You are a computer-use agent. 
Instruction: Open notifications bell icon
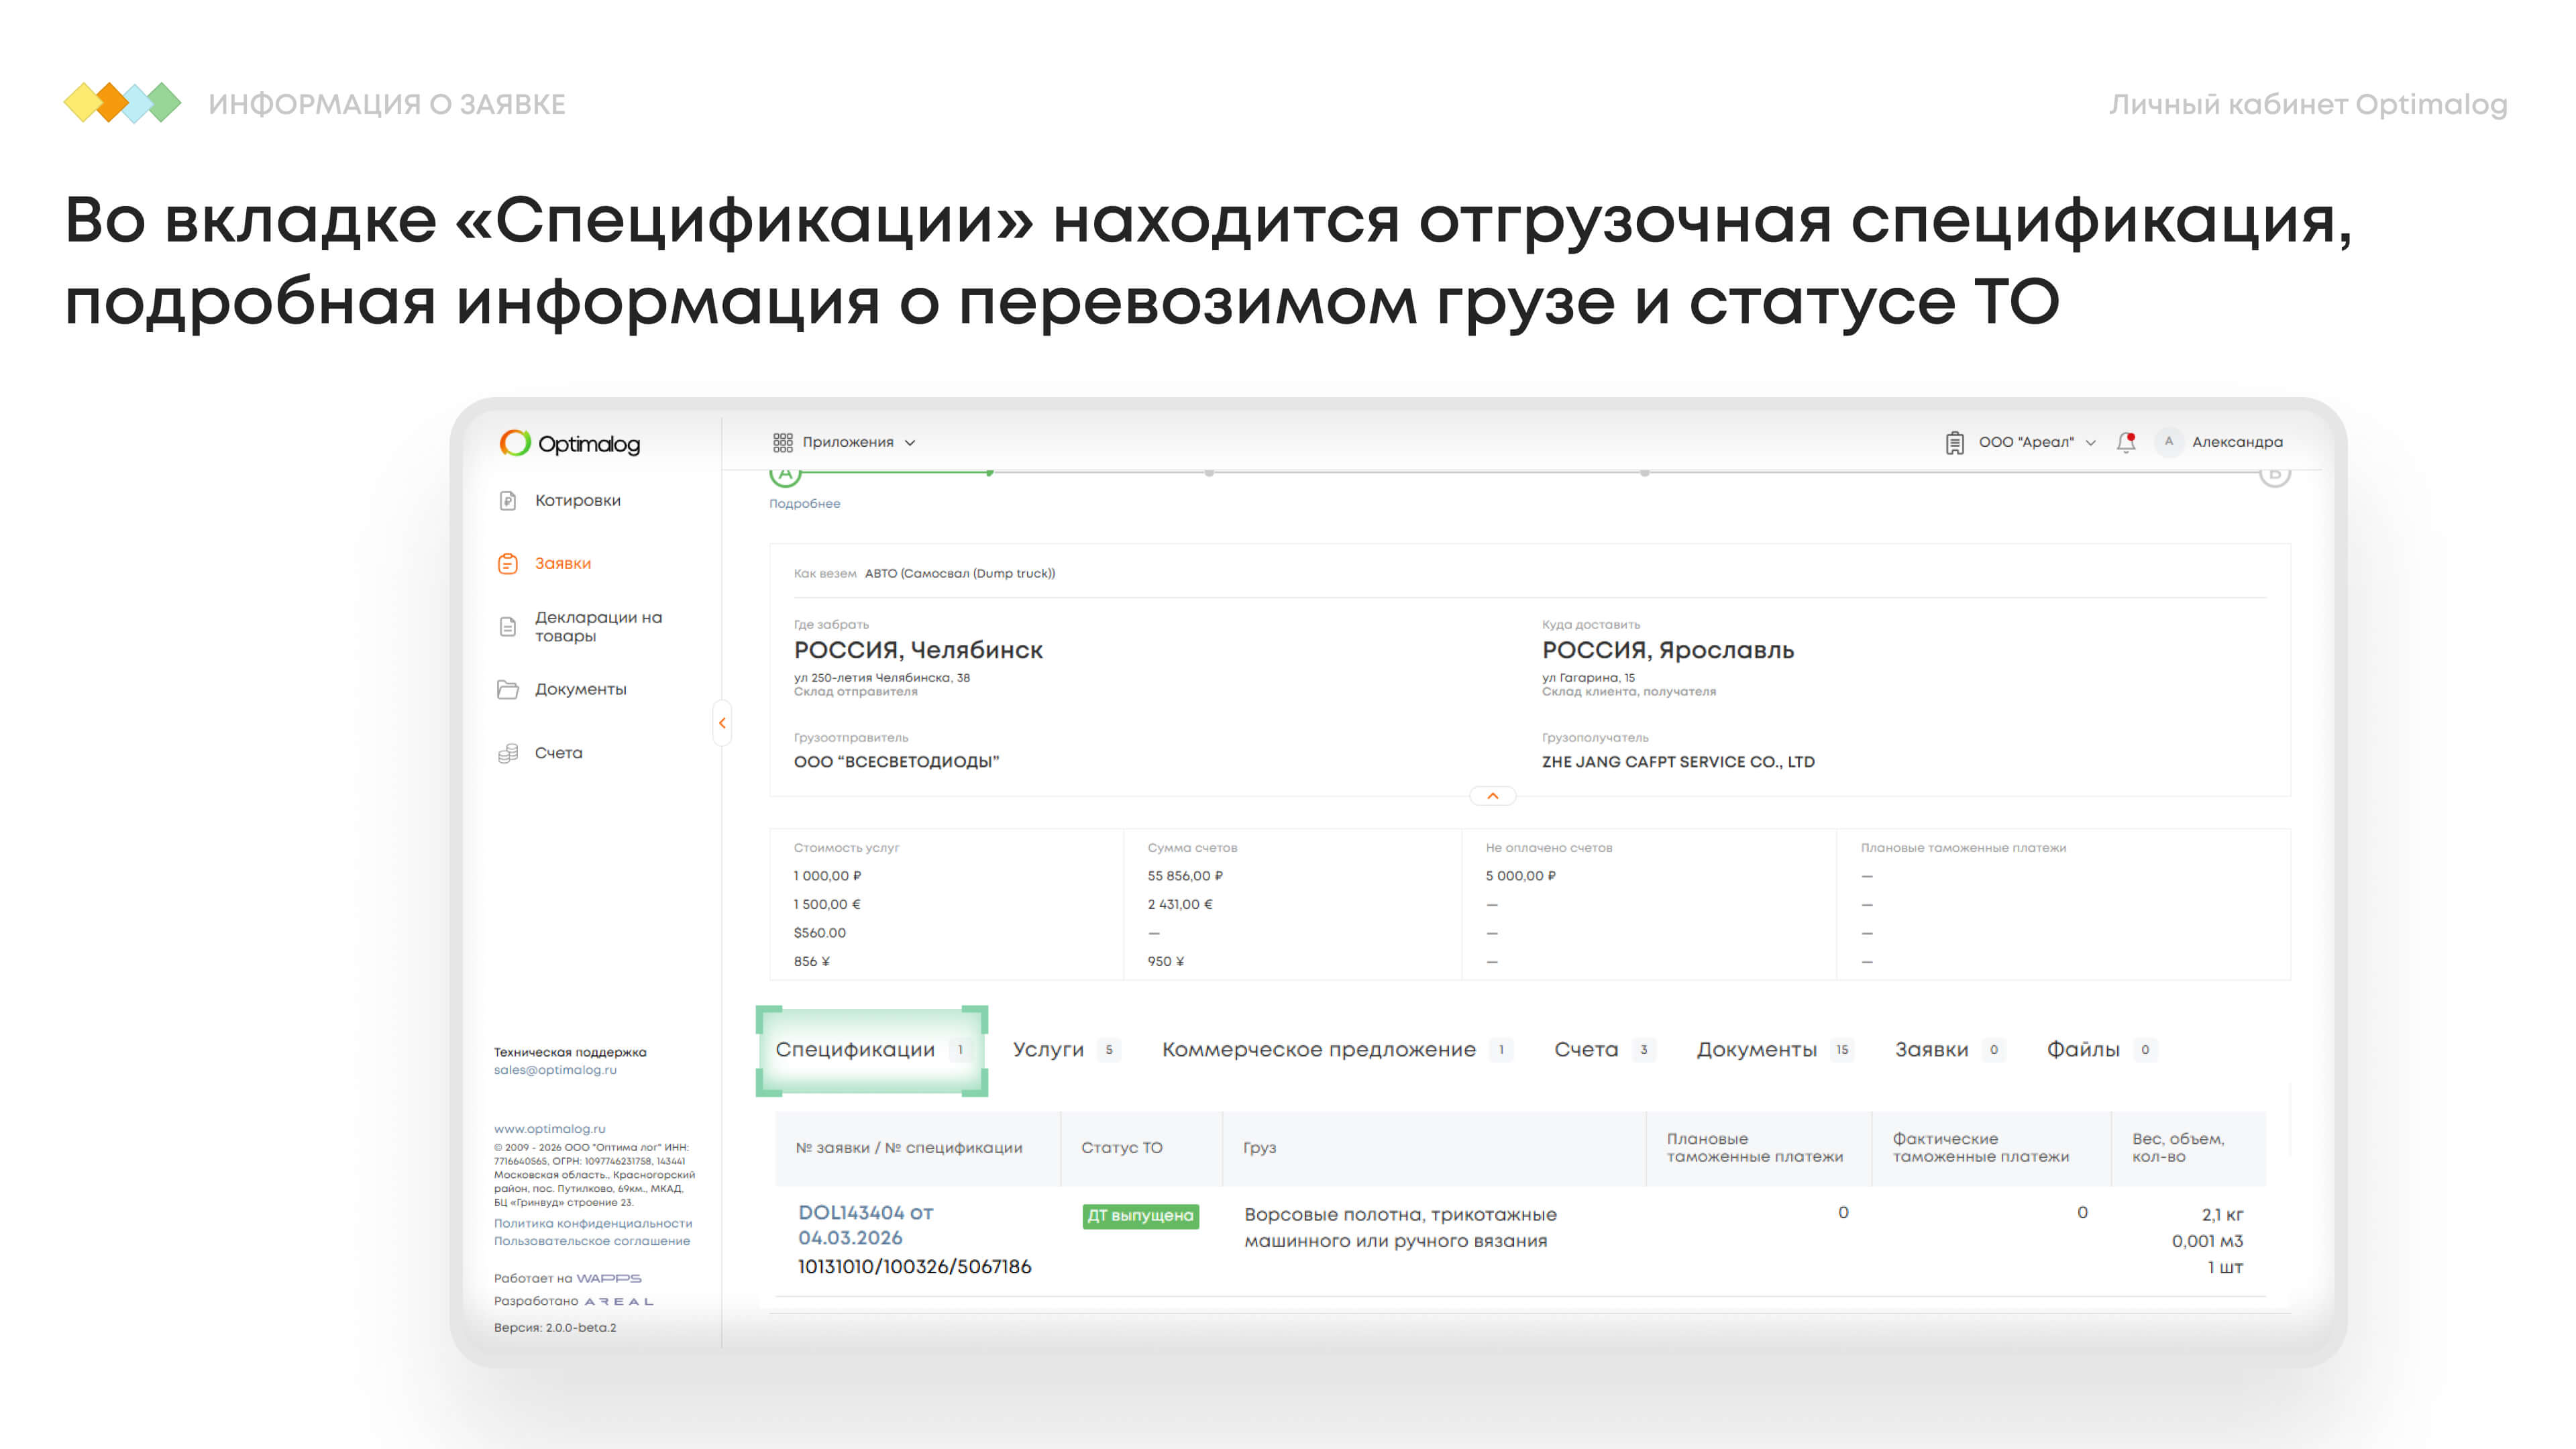pyautogui.click(x=2126, y=442)
